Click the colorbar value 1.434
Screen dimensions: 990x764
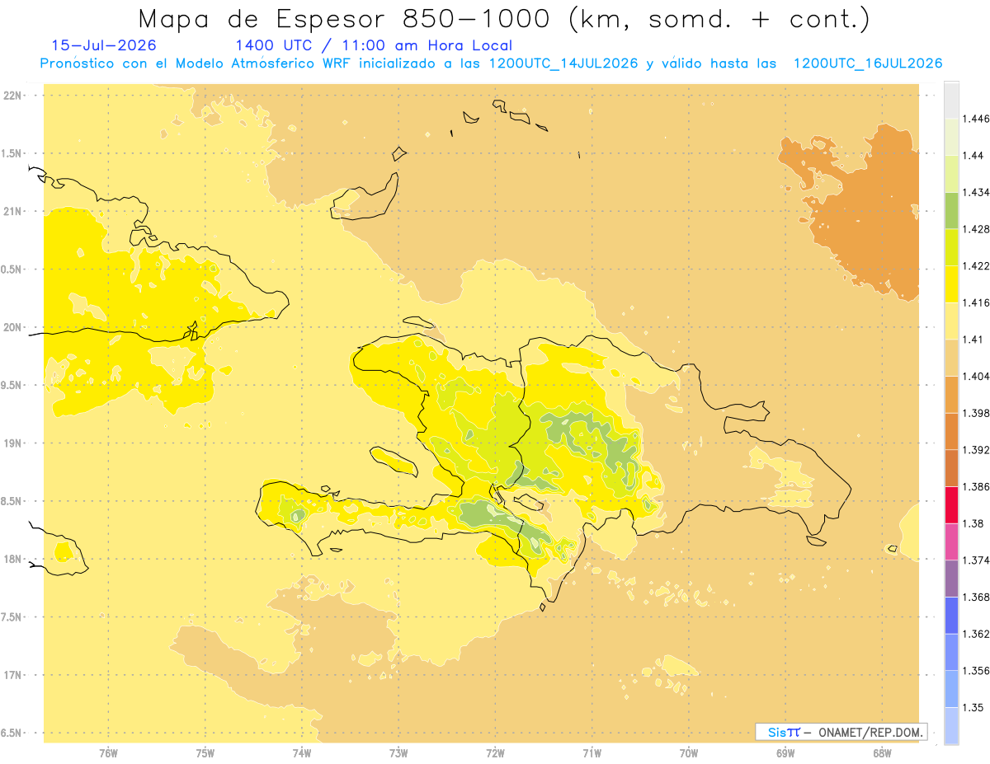point(976,192)
